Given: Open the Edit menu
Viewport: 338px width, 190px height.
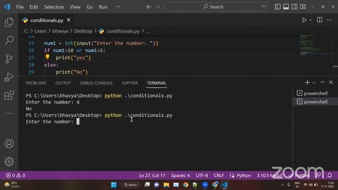Looking at the screenshot, I should click(x=34, y=7).
